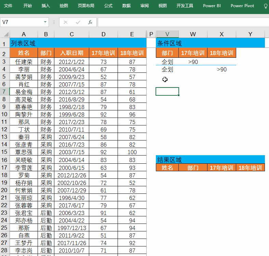Viewport: 269px width, 256px height.
Task: Open the Name Box dropdown arrow
Action: pos(45,22)
